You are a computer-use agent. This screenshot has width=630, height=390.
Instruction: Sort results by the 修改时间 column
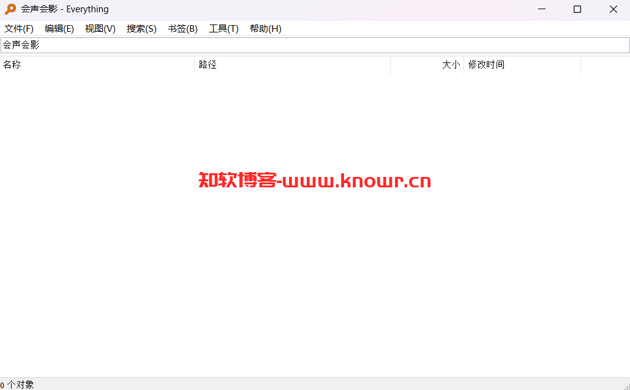coord(522,65)
